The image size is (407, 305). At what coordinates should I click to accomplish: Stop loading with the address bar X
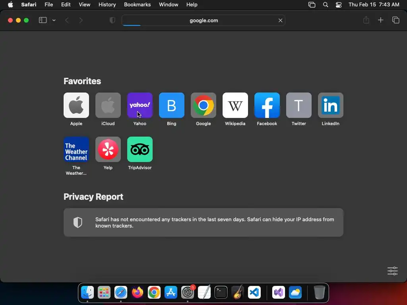click(280, 20)
